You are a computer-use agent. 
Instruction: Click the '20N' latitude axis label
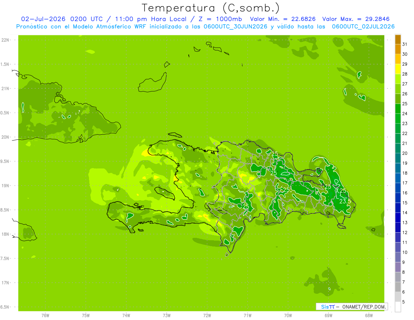(5, 137)
